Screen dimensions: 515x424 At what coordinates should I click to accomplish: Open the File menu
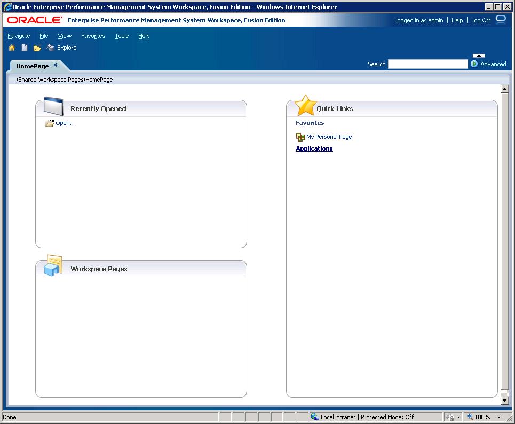(x=44, y=36)
